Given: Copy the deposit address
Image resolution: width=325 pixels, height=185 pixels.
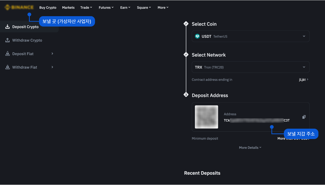Looking at the screenshot, I should pyautogui.click(x=304, y=117).
